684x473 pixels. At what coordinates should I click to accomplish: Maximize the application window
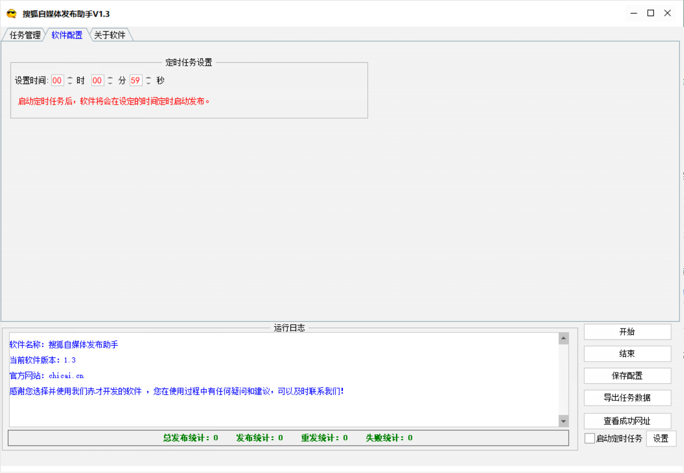point(651,13)
